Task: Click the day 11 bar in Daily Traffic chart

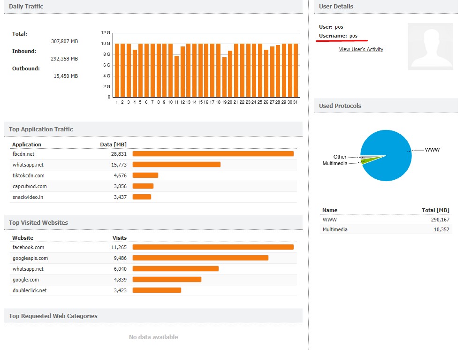Action: coord(176,76)
